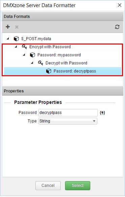
Task: Collapse the Password: mypassword node
Action: pyautogui.click(x=24, y=55)
